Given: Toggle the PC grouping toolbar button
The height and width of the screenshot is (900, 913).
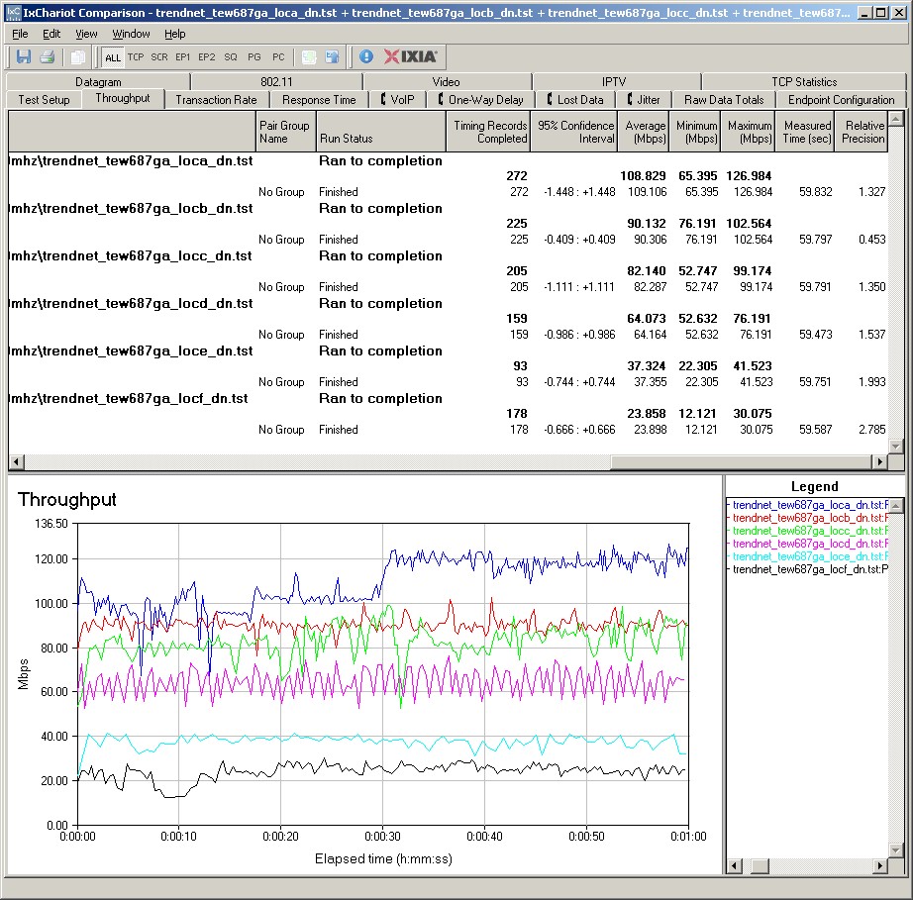Looking at the screenshot, I should [278, 57].
